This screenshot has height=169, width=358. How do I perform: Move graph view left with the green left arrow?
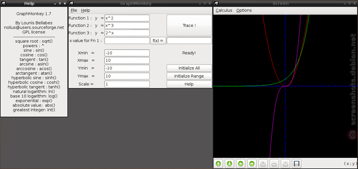pyautogui.click(x=241, y=164)
